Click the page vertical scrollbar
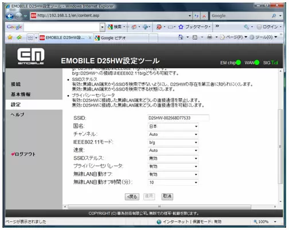 pos(280,146)
